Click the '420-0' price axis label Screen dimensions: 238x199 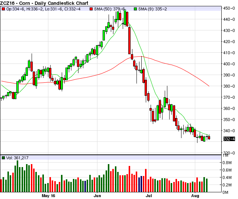pyautogui.click(x=229, y=42)
